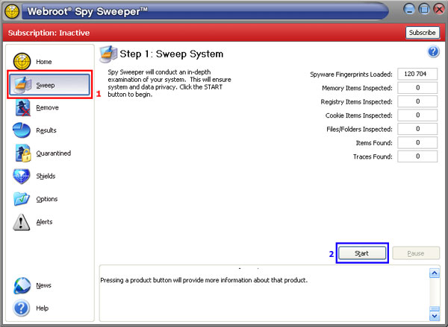Click the Items Found value field
Image resolution: width=448 pixels, height=327 pixels.
point(417,142)
